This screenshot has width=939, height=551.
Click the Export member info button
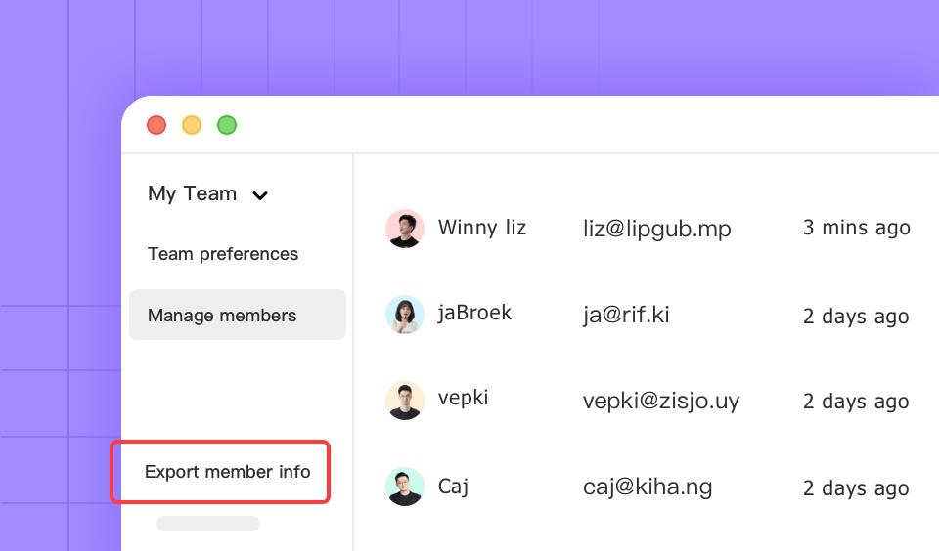(227, 472)
